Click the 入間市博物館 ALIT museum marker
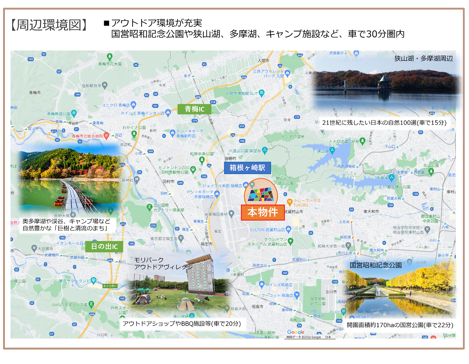The image size is (469, 364). (x=262, y=93)
